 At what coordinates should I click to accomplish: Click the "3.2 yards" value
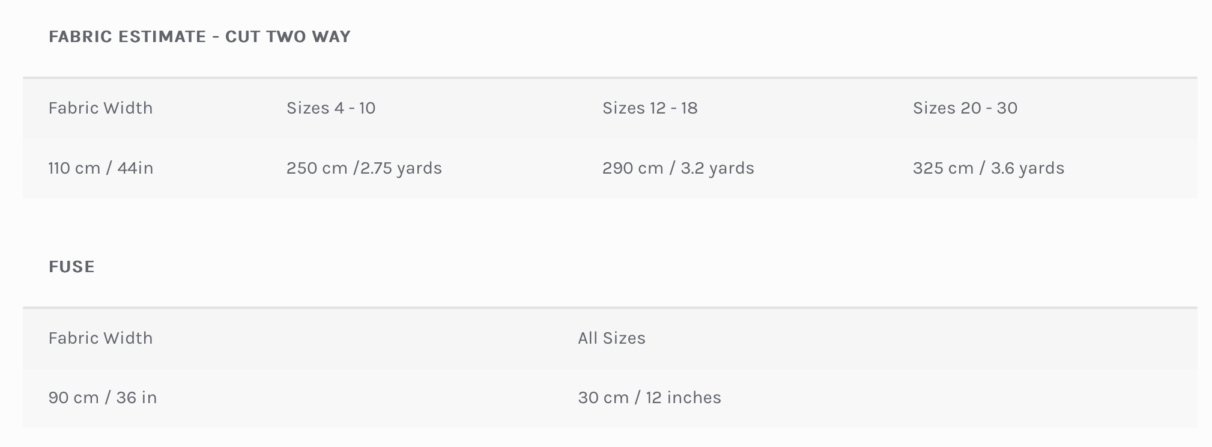[717, 168]
